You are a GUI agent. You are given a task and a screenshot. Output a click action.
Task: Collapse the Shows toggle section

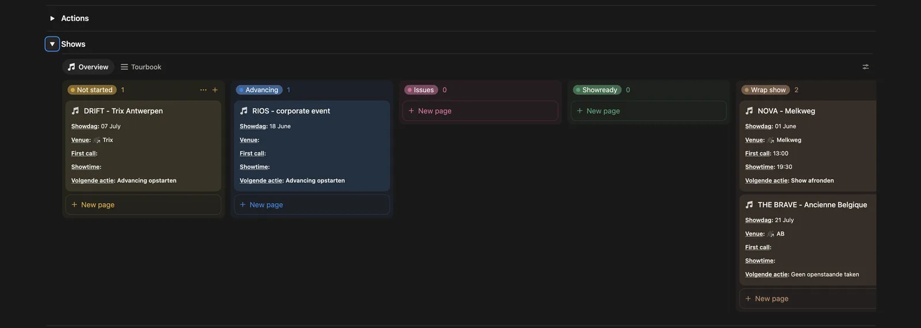pyautogui.click(x=52, y=44)
